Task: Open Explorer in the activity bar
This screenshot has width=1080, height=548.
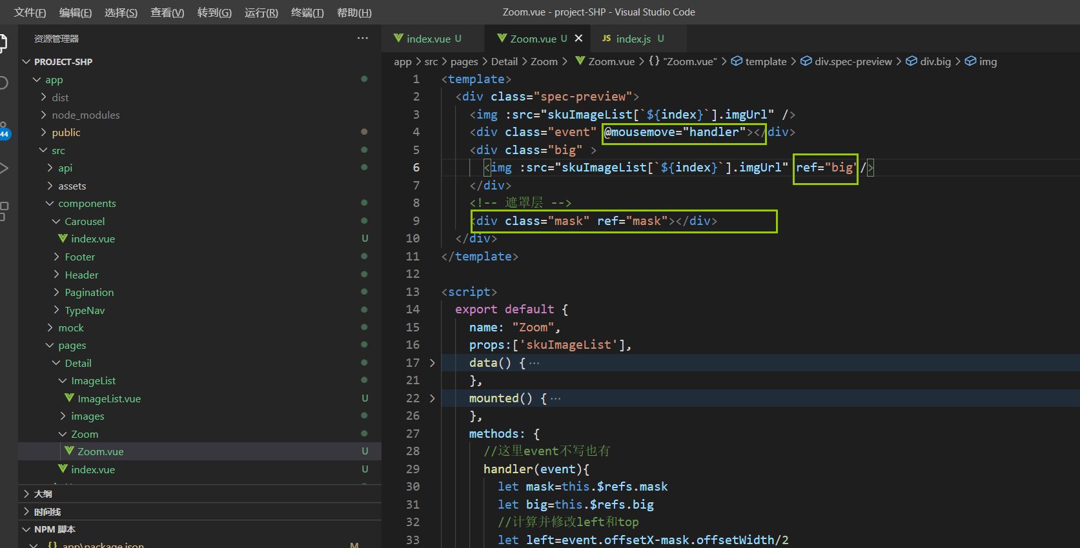Action: point(3,43)
